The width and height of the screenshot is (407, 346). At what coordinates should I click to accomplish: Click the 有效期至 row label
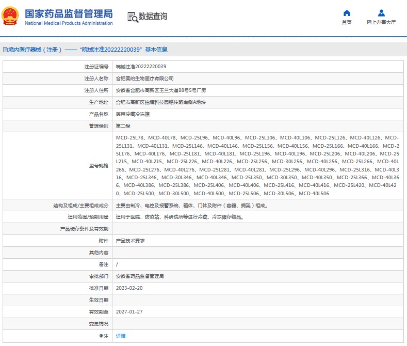tap(99, 312)
